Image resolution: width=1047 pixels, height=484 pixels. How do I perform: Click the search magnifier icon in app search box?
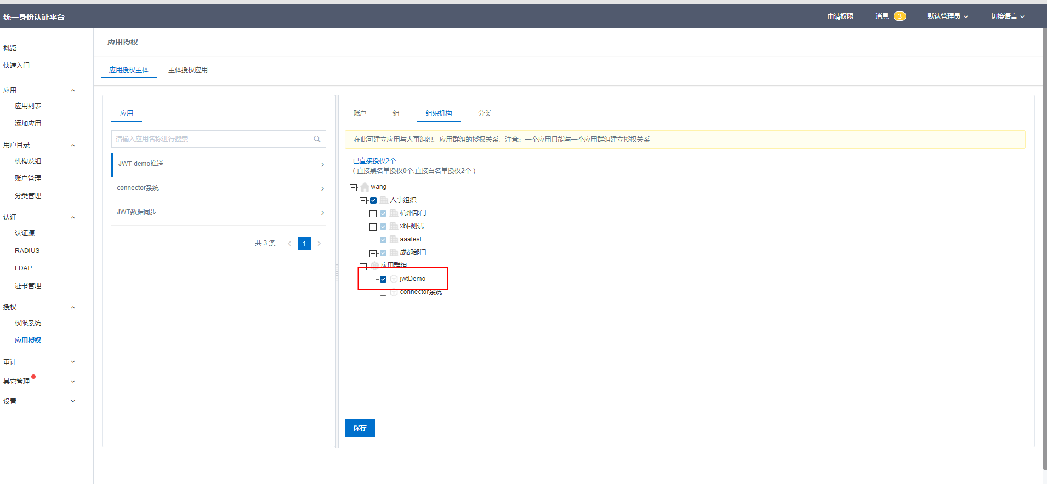click(317, 139)
